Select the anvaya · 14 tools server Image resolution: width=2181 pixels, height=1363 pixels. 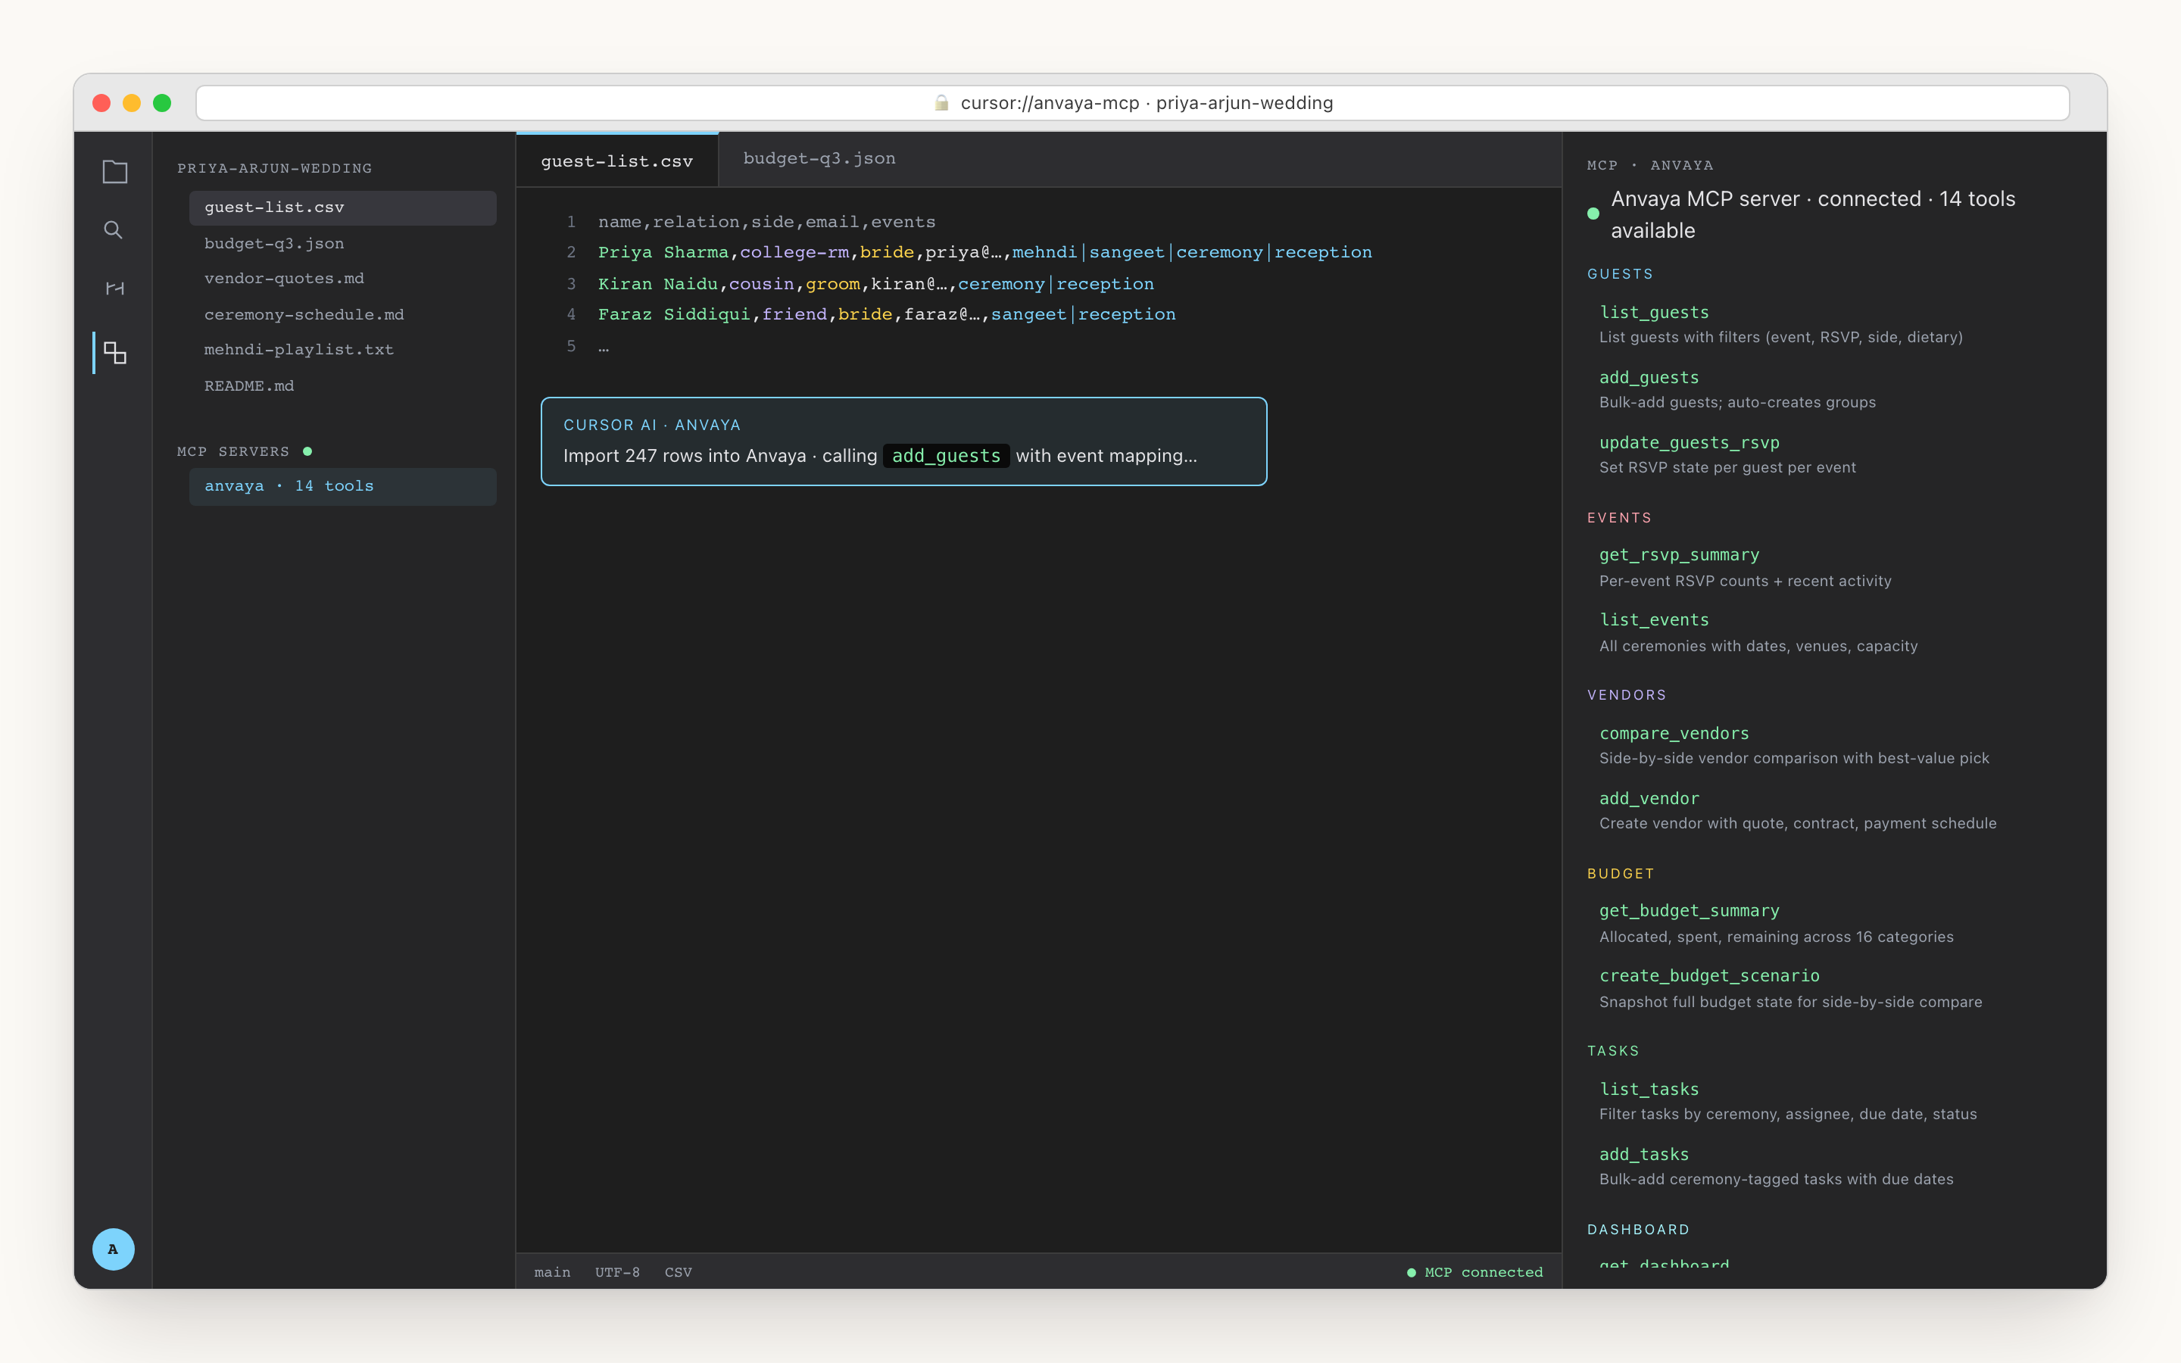[x=342, y=486]
